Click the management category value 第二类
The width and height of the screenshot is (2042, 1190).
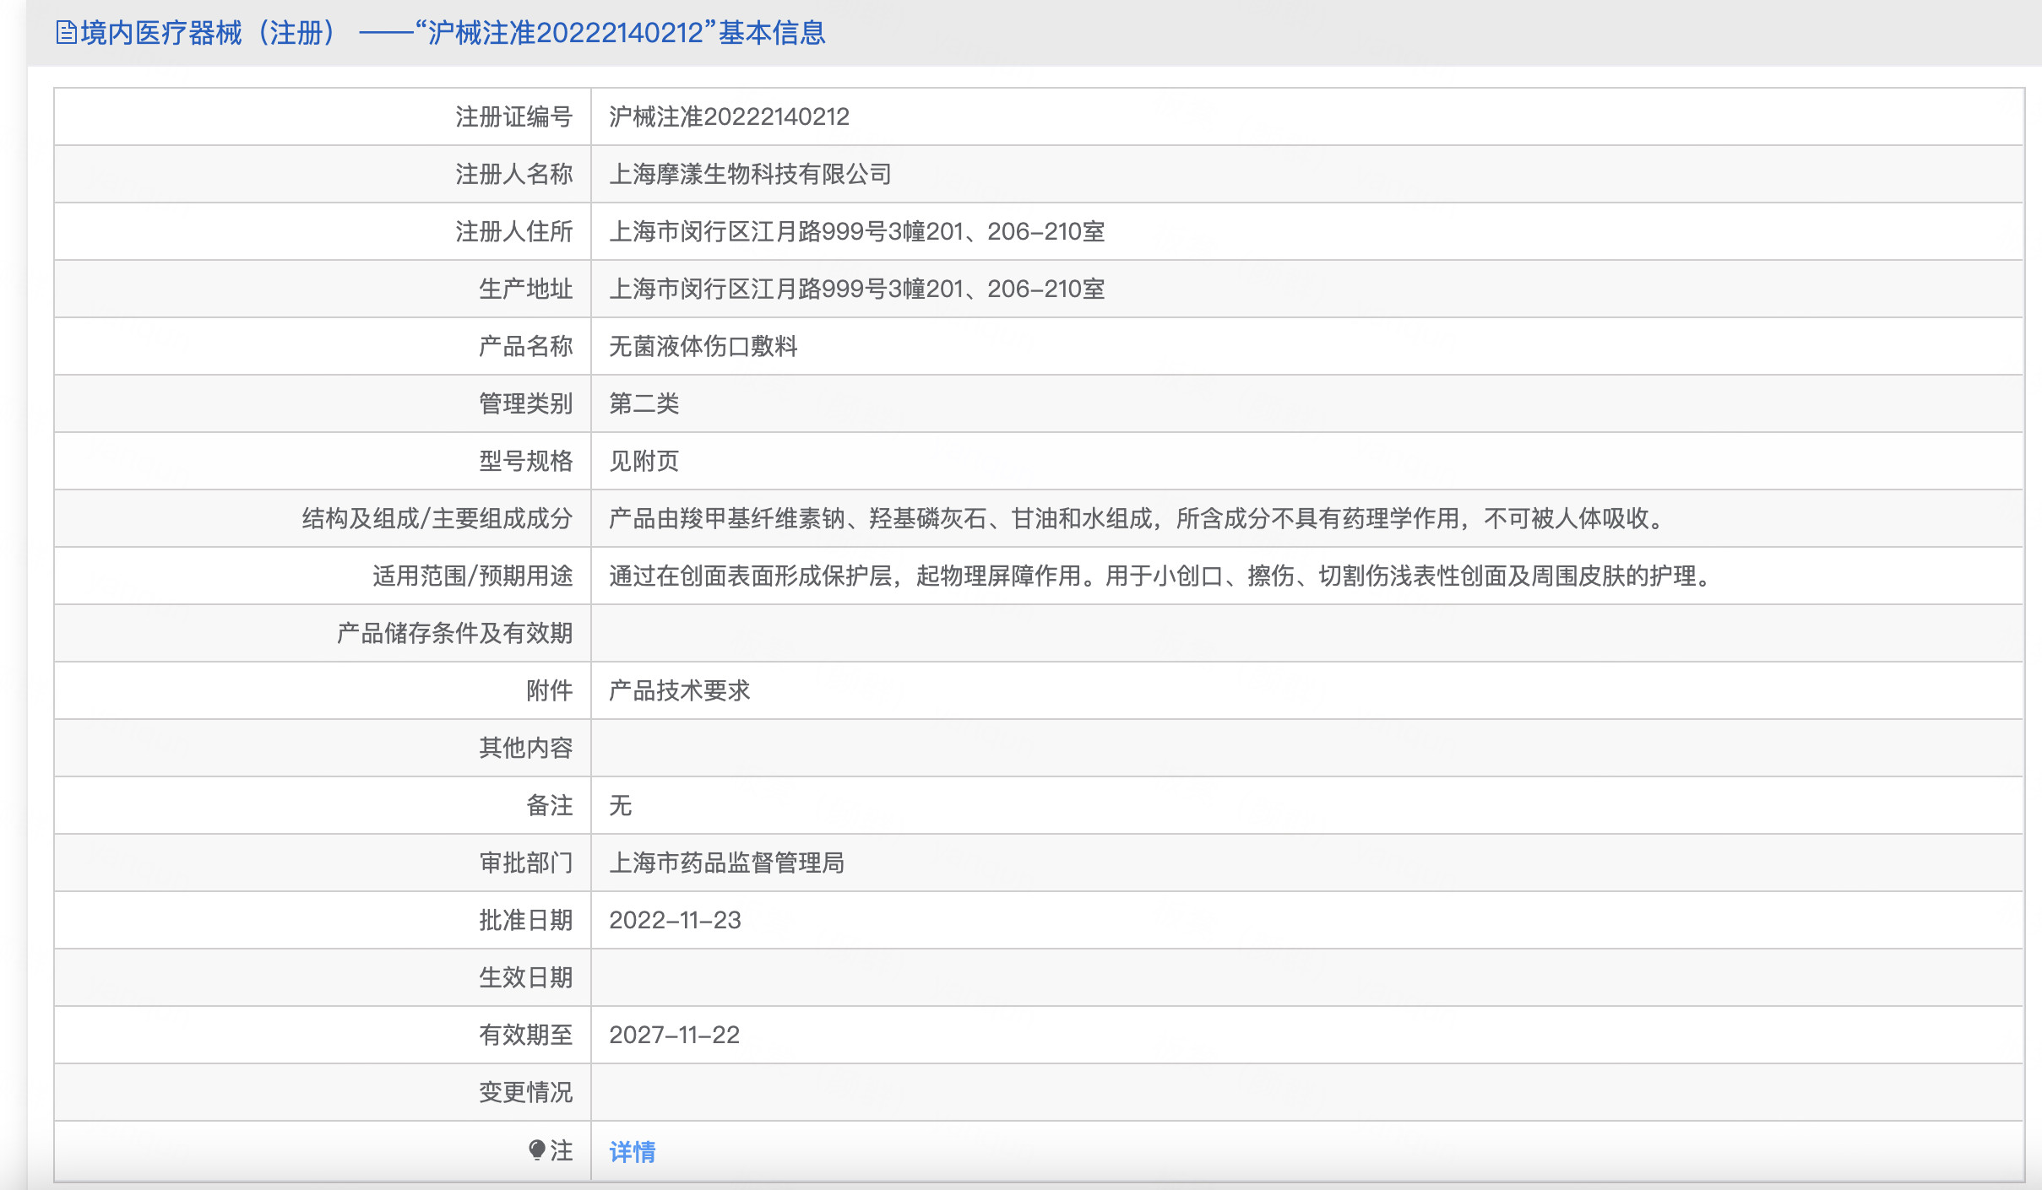644,403
